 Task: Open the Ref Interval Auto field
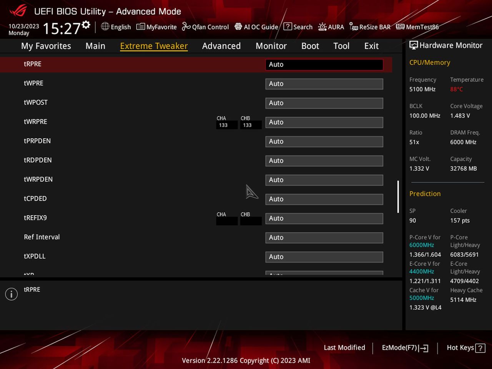click(324, 238)
